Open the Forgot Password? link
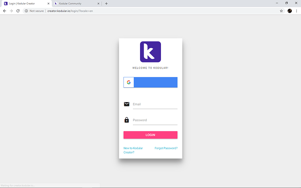The height and width of the screenshot is (188, 301). tap(166, 148)
